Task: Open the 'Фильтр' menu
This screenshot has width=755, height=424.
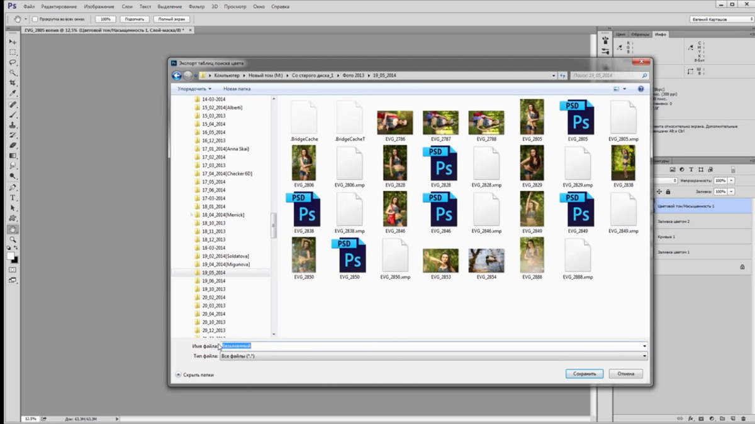Action: click(196, 6)
